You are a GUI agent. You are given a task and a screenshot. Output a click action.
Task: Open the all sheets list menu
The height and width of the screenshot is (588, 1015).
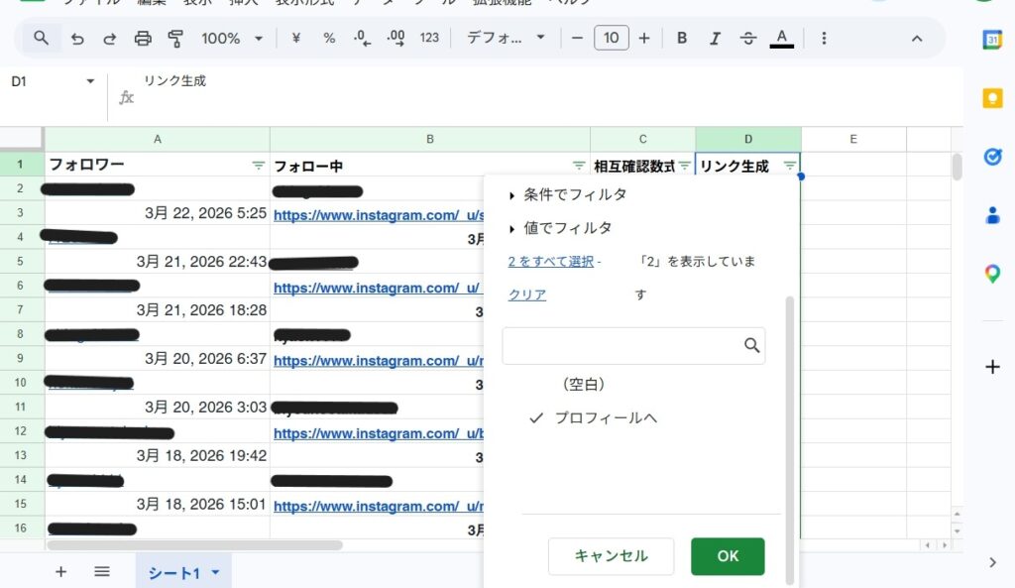(x=101, y=572)
